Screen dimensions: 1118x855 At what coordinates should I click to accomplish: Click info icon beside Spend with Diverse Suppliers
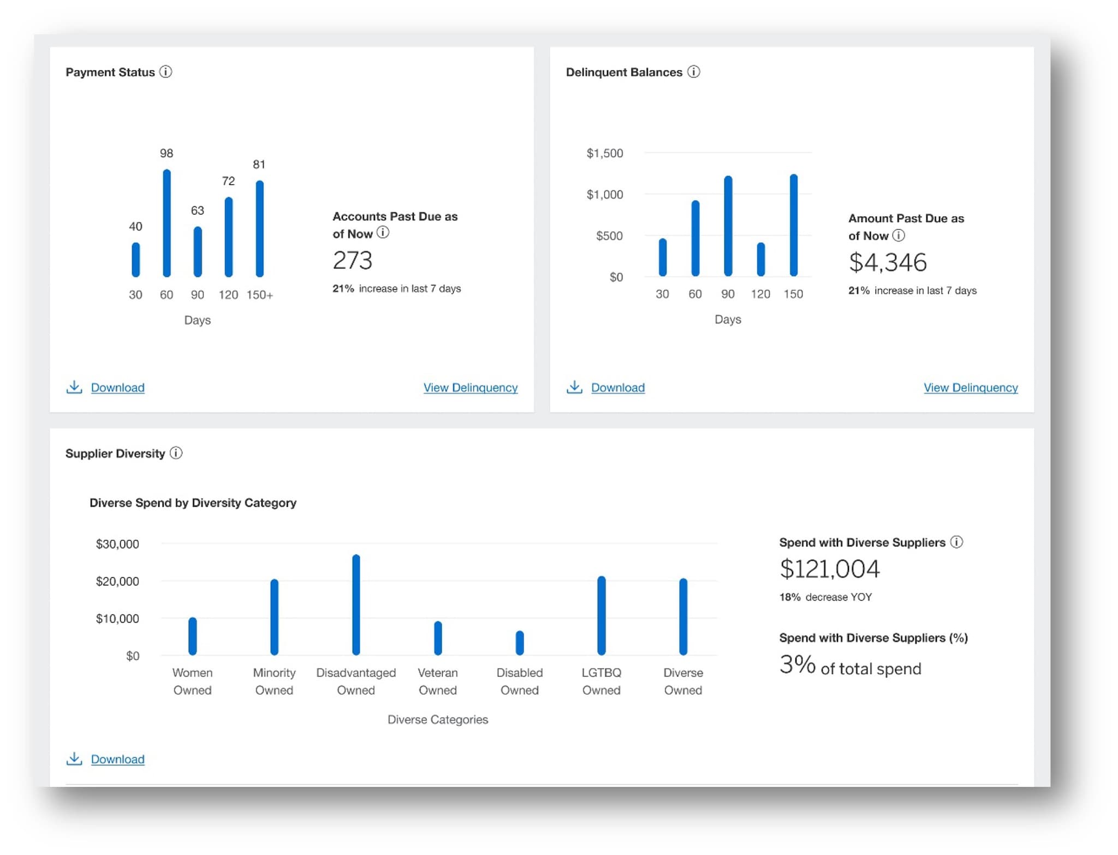(x=956, y=542)
